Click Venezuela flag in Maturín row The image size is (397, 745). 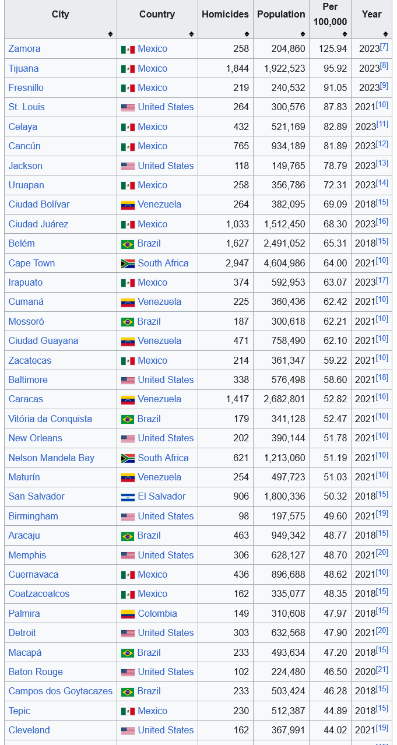pos(128,477)
